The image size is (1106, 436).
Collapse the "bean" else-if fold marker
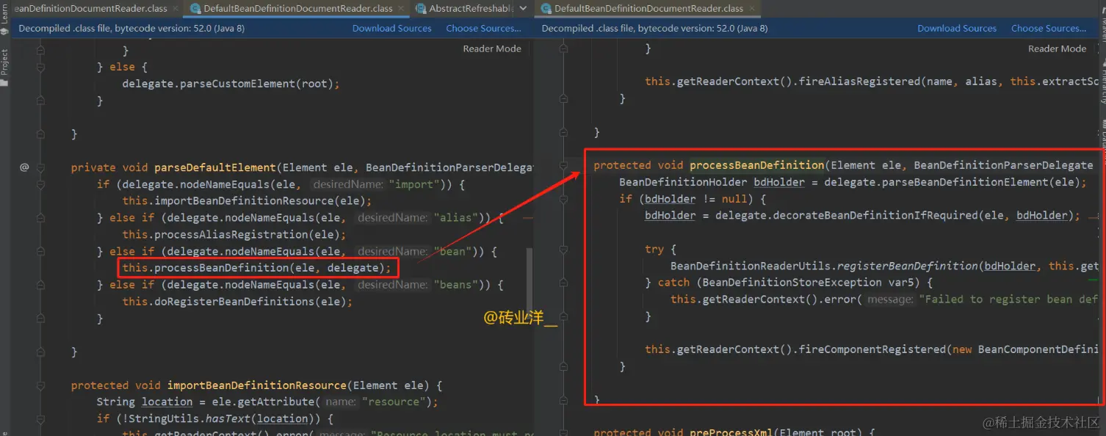click(40, 252)
